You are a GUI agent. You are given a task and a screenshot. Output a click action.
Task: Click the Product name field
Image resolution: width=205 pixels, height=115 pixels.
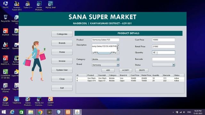click(105, 40)
